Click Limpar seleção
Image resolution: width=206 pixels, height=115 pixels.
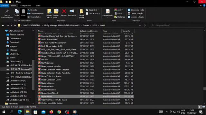135,13
